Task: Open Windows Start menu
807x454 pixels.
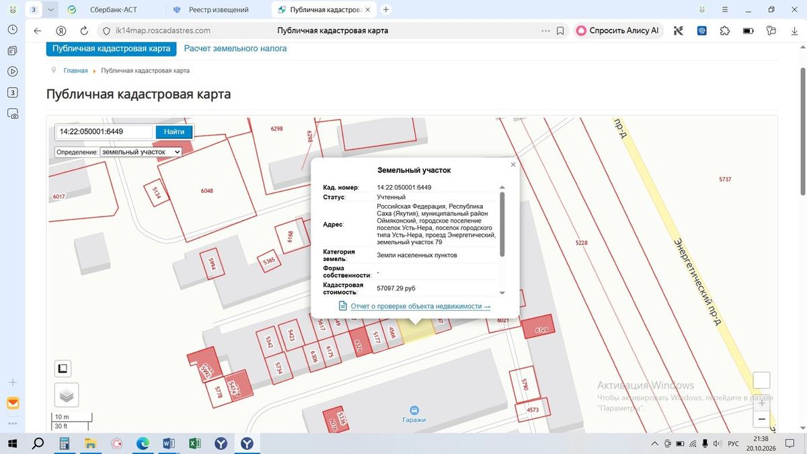Action: coord(12,444)
